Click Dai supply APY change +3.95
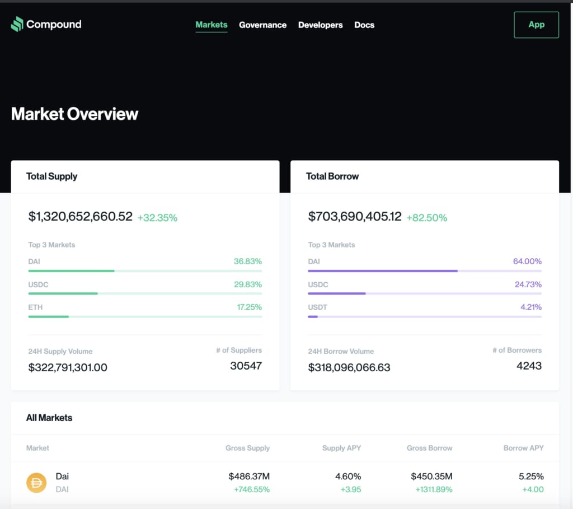573x509 pixels. pyautogui.click(x=350, y=489)
